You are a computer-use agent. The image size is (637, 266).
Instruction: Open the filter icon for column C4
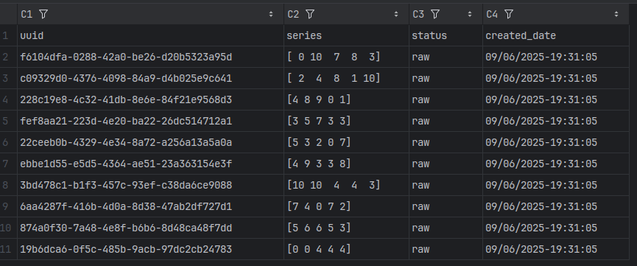[x=509, y=14]
